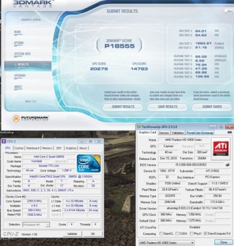This screenshot has height=246, width=234.
Task: Click the Intel Core 2 logo in CPU-Z
Action: point(89,164)
